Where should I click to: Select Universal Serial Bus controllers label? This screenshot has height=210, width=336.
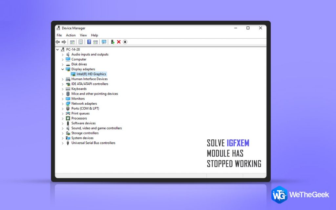click(x=93, y=143)
